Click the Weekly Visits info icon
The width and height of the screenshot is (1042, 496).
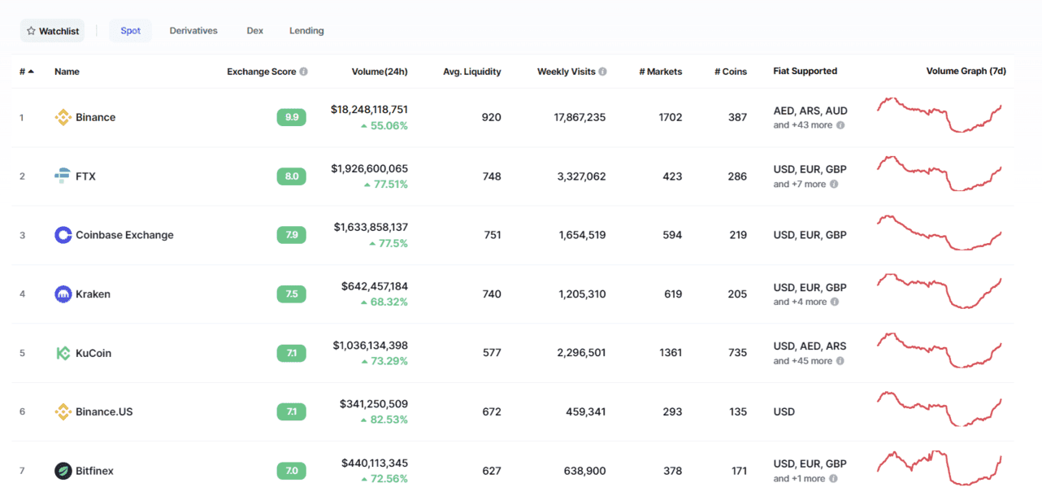click(x=602, y=72)
